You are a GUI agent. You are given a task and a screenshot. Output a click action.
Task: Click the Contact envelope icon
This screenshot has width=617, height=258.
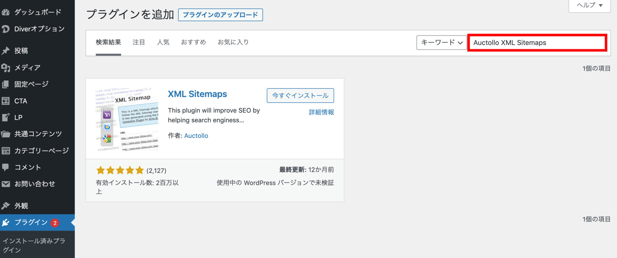point(6,184)
